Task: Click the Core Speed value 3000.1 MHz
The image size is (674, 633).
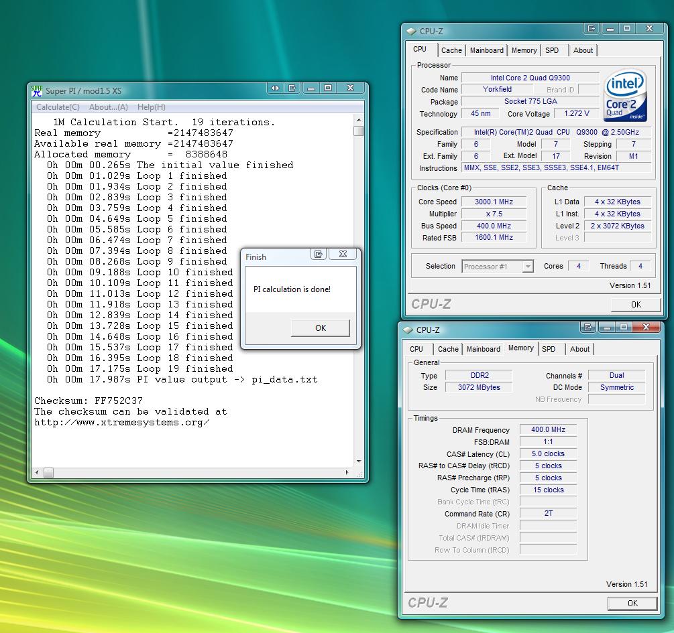Action: coord(494,202)
